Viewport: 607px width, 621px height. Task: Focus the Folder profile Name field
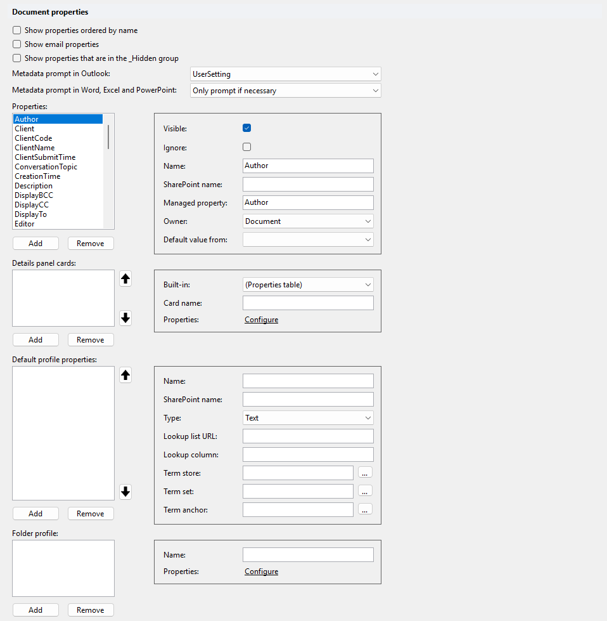pos(308,555)
